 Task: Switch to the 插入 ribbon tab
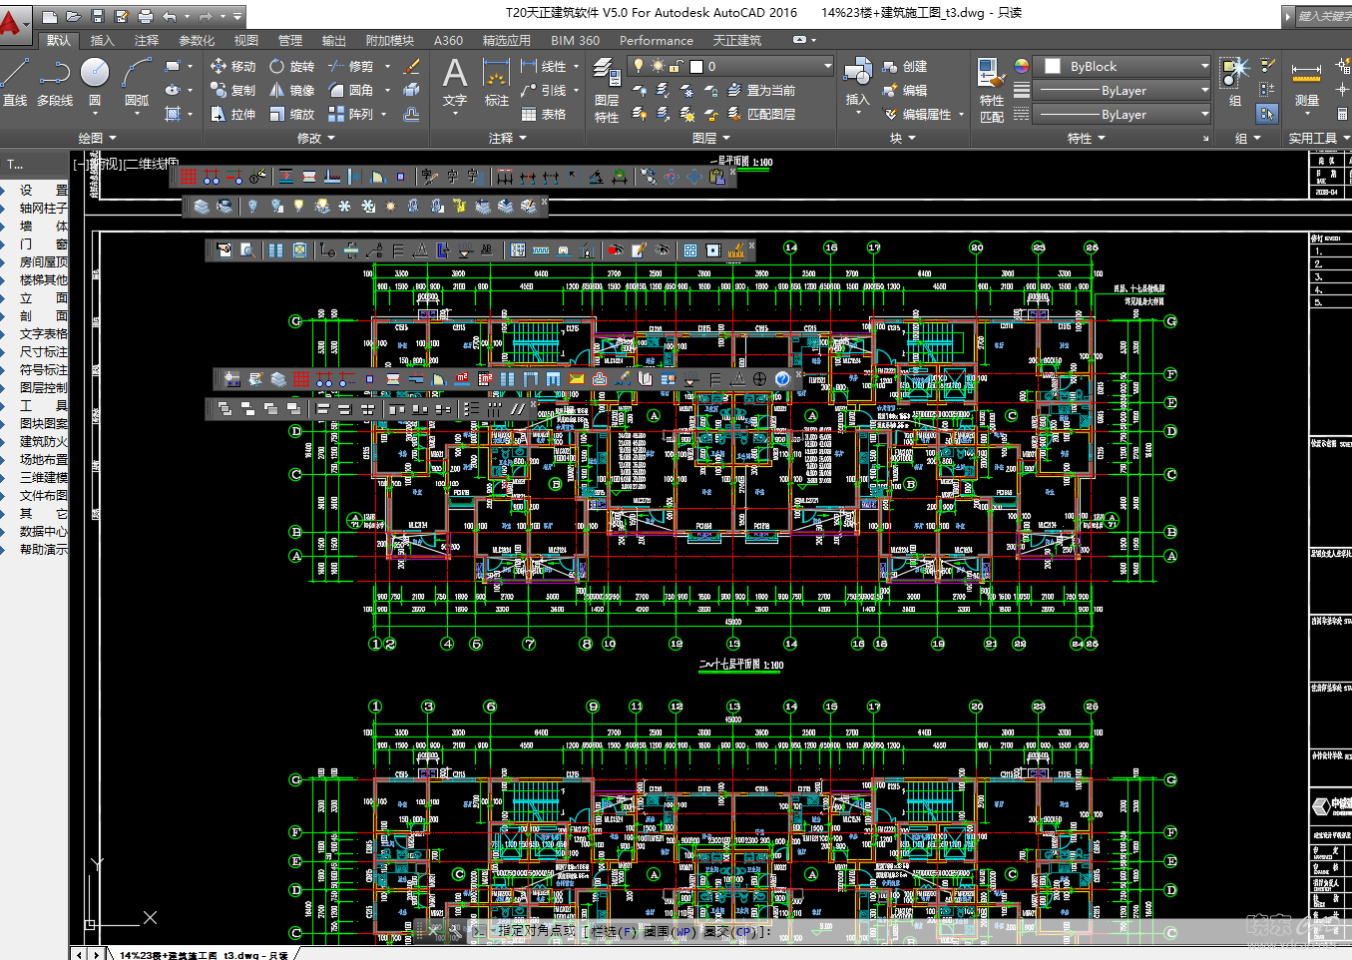click(102, 40)
